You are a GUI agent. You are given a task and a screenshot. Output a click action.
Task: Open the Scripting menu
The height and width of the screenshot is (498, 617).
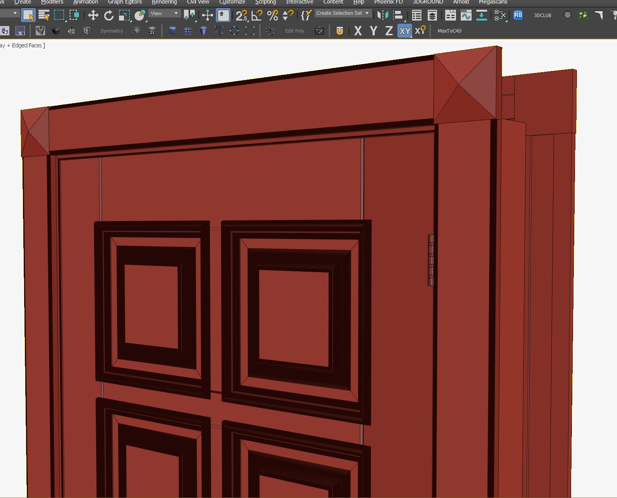(x=266, y=2)
